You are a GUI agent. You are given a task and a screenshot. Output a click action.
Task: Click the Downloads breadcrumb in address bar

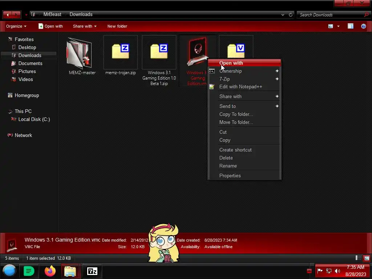click(x=81, y=15)
